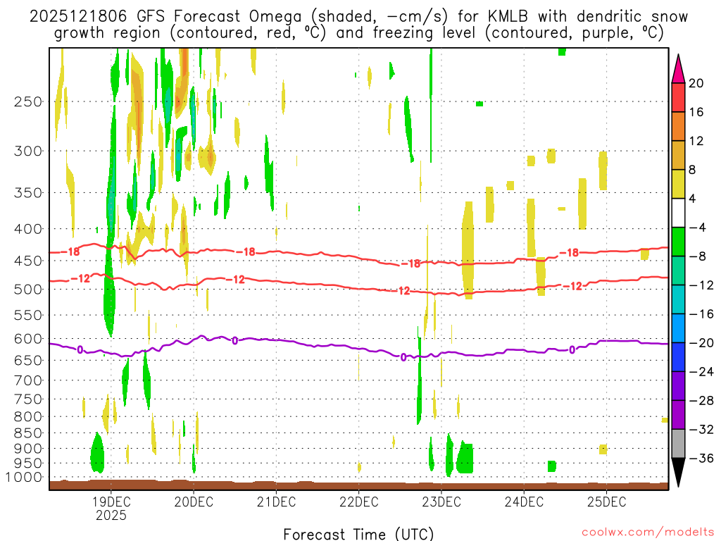Click the 1000 pressure level label
This screenshot has height=541, width=721.
tap(27, 478)
